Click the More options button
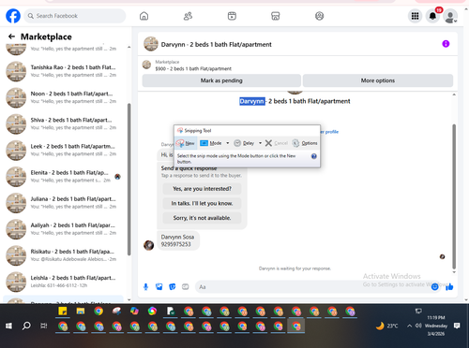 (x=378, y=80)
